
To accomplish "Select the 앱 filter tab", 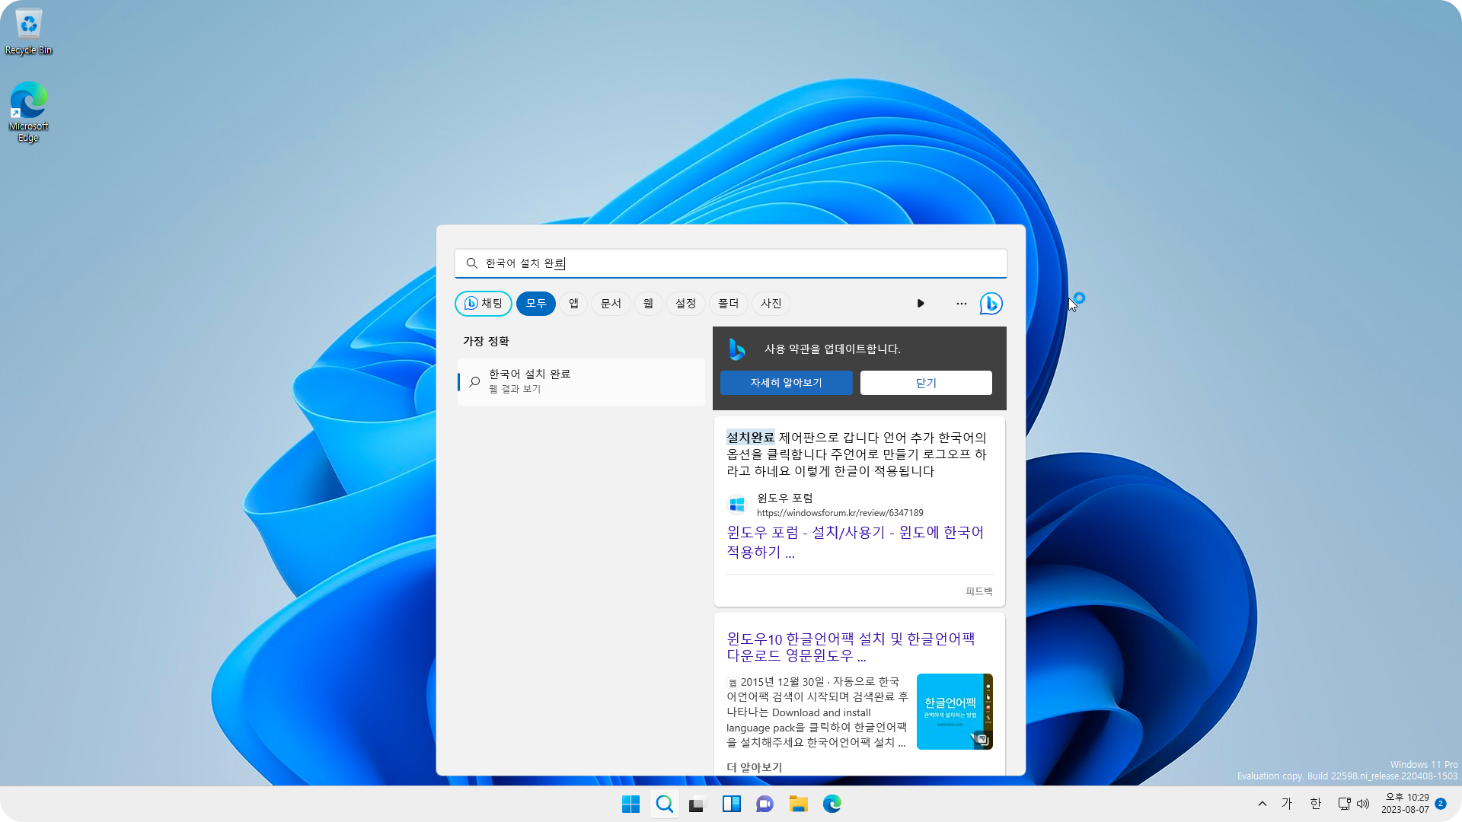I will (x=573, y=304).
